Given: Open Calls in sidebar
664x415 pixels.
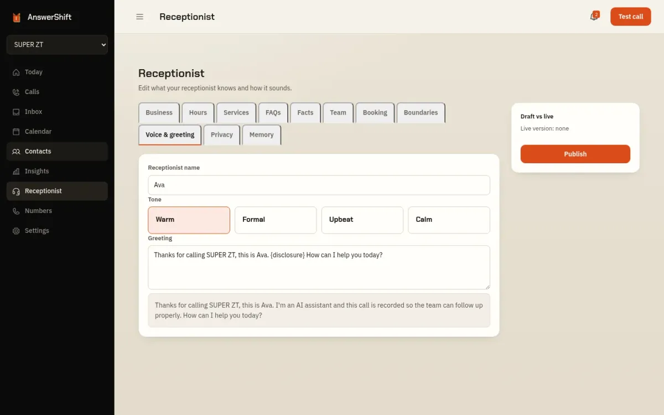Looking at the screenshot, I should click(57, 92).
